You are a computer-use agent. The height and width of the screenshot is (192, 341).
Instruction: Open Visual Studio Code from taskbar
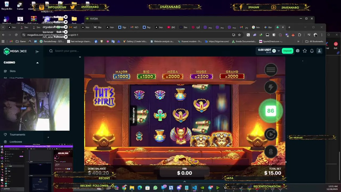[x=194, y=188]
